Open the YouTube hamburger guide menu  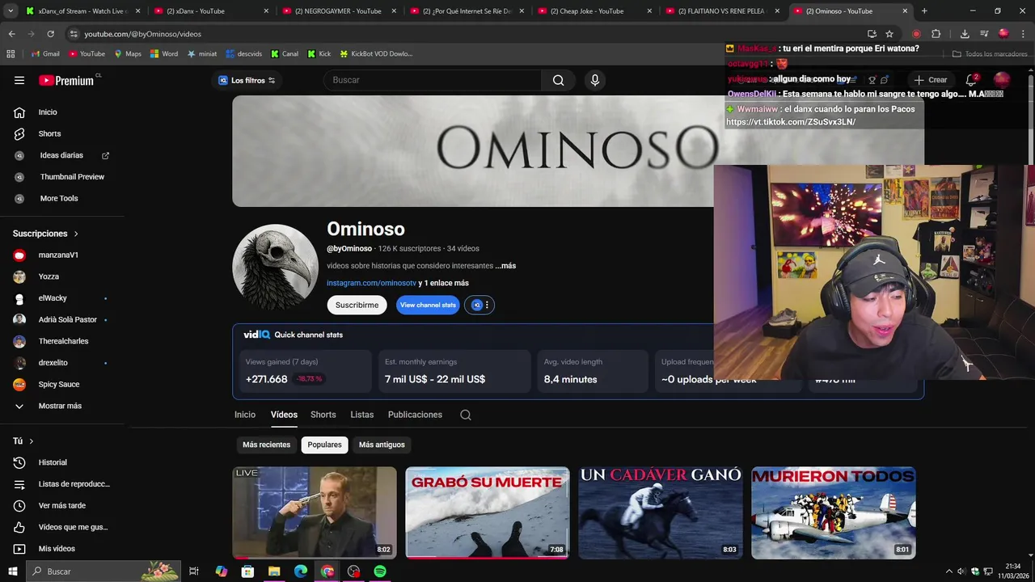(x=19, y=80)
